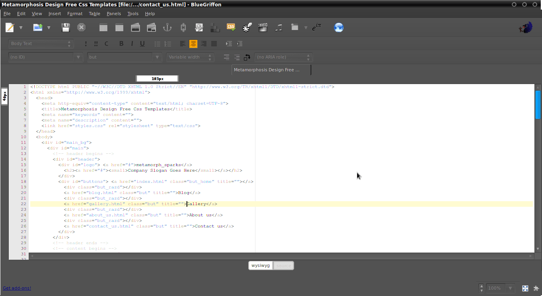The width and height of the screenshot is (542, 296).
Task: Click the SVG editor splat icon
Action: (x=247, y=27)
